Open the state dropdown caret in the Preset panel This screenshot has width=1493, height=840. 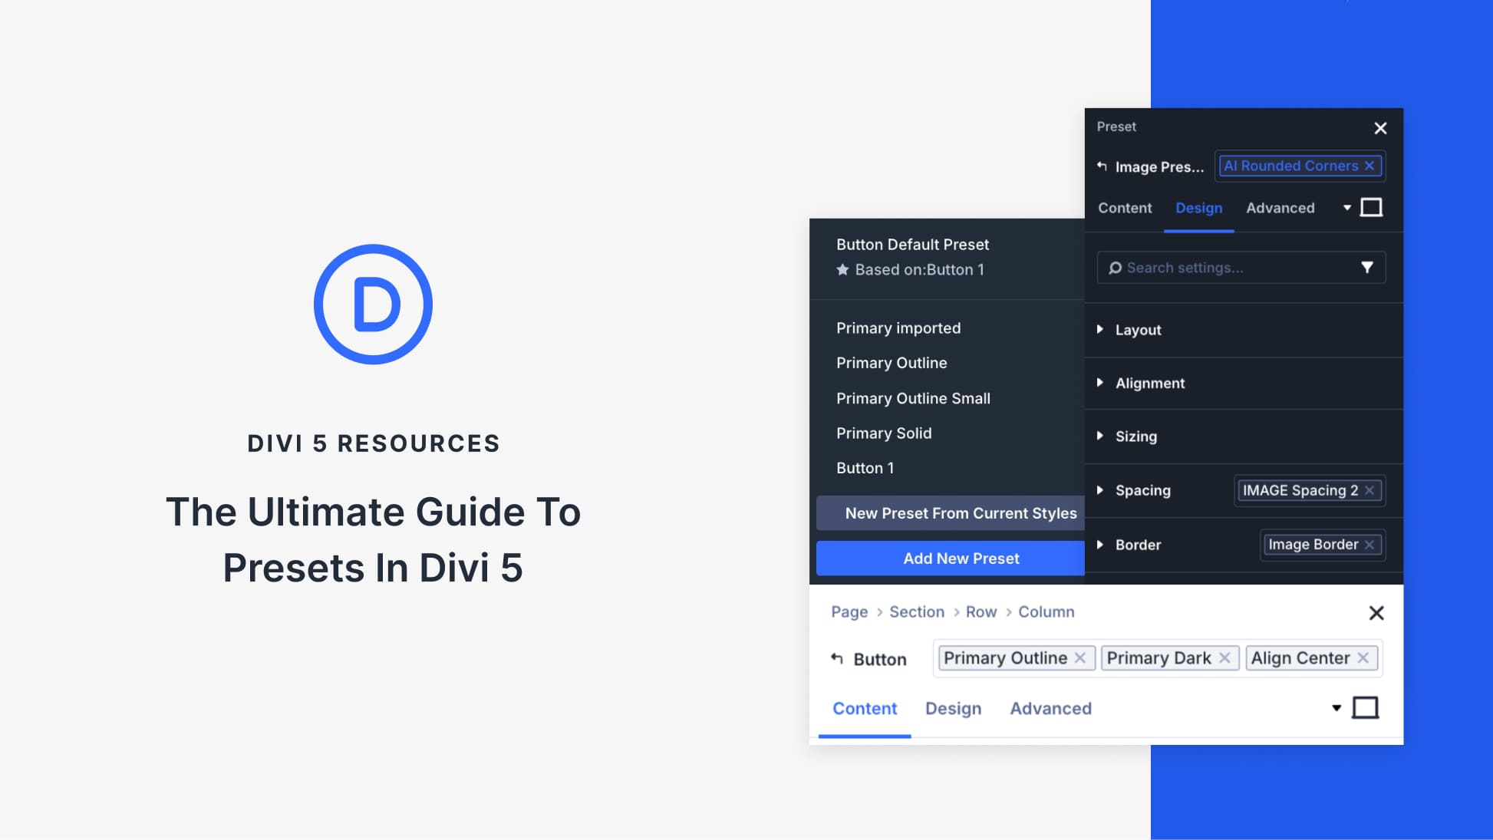[1346, 207]
